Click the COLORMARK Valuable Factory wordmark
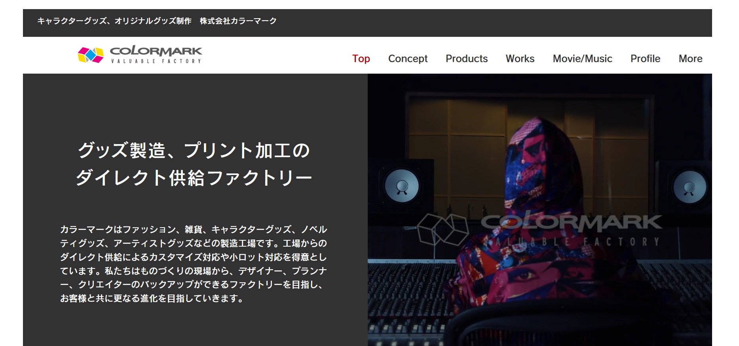 coord(156,55)
